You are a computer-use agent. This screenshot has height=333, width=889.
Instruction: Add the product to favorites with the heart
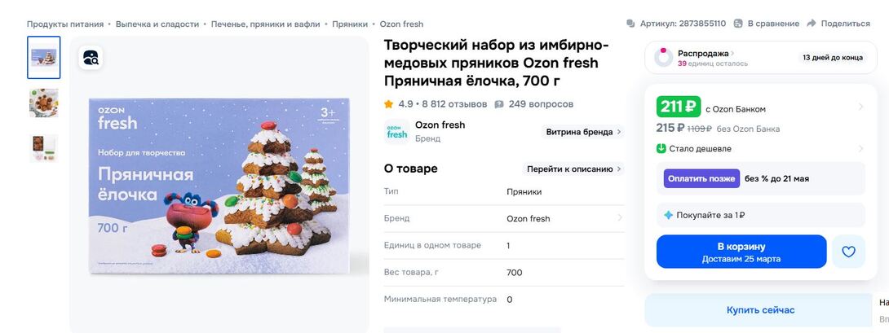[848, 252]
